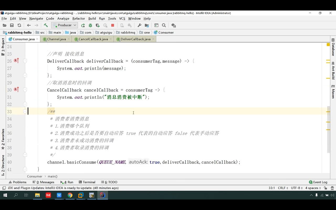Navigate forward with the right arrow icon
Viewport: 336px width, 210px height.
pos(36,25)
